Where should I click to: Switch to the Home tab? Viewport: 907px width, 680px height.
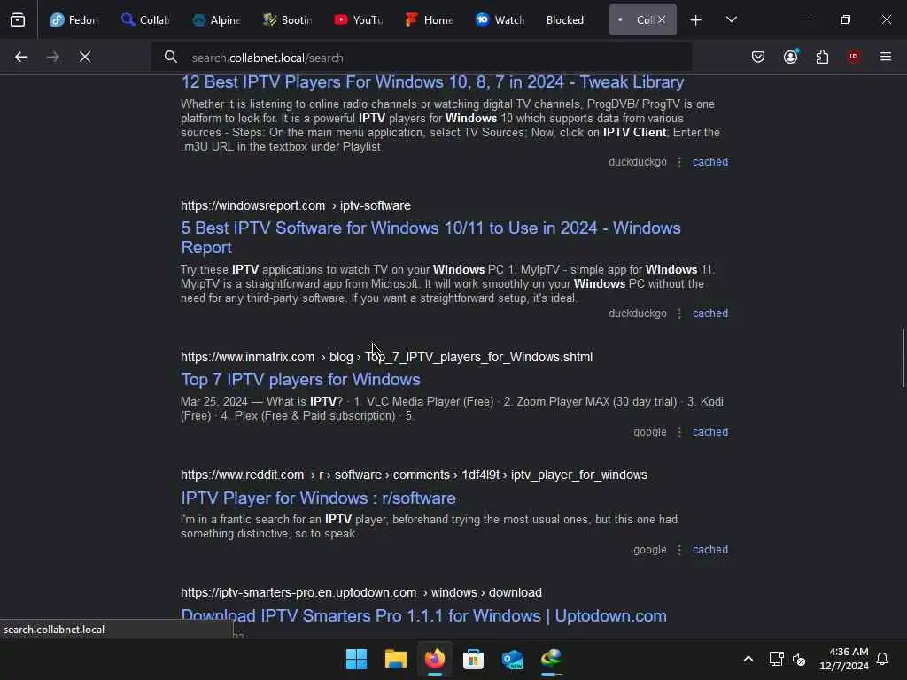tap(429, 19)
